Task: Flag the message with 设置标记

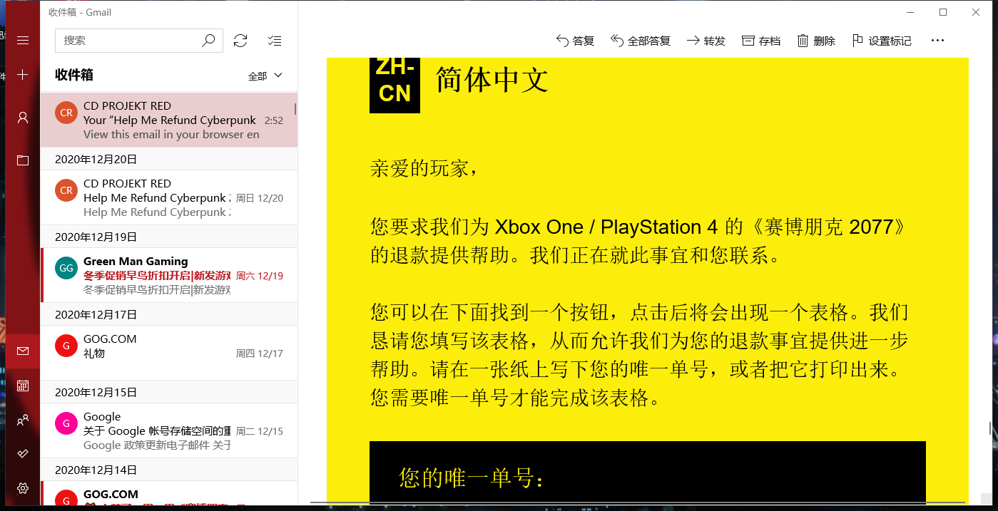Action: click(x=881, y=41)
